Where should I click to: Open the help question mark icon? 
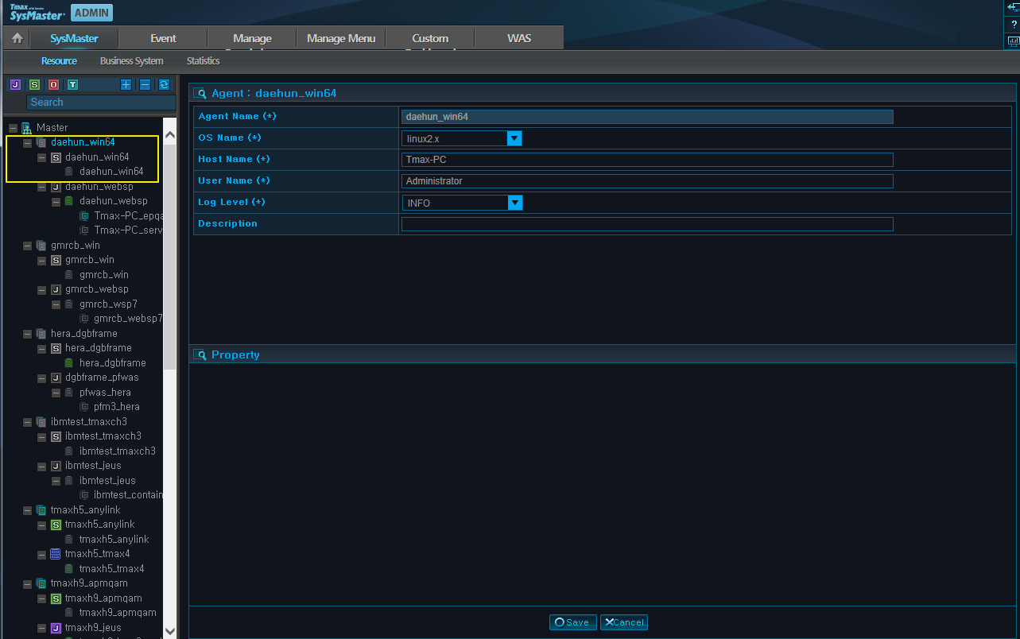click(x=1014, y=24)
